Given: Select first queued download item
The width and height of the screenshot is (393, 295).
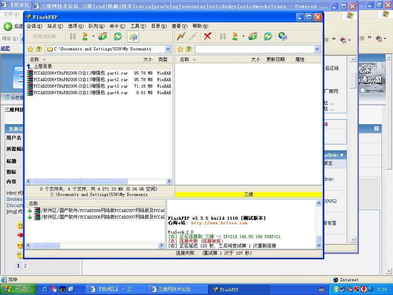Looking at the screenshot, I should (96, 210).
